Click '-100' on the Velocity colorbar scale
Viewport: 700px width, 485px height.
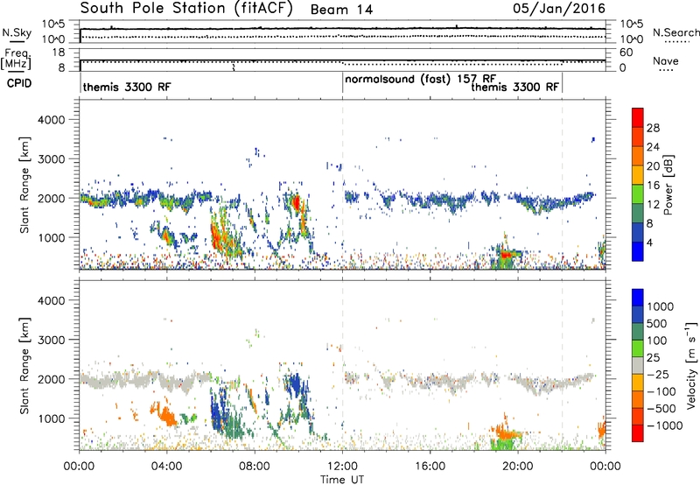661,391
